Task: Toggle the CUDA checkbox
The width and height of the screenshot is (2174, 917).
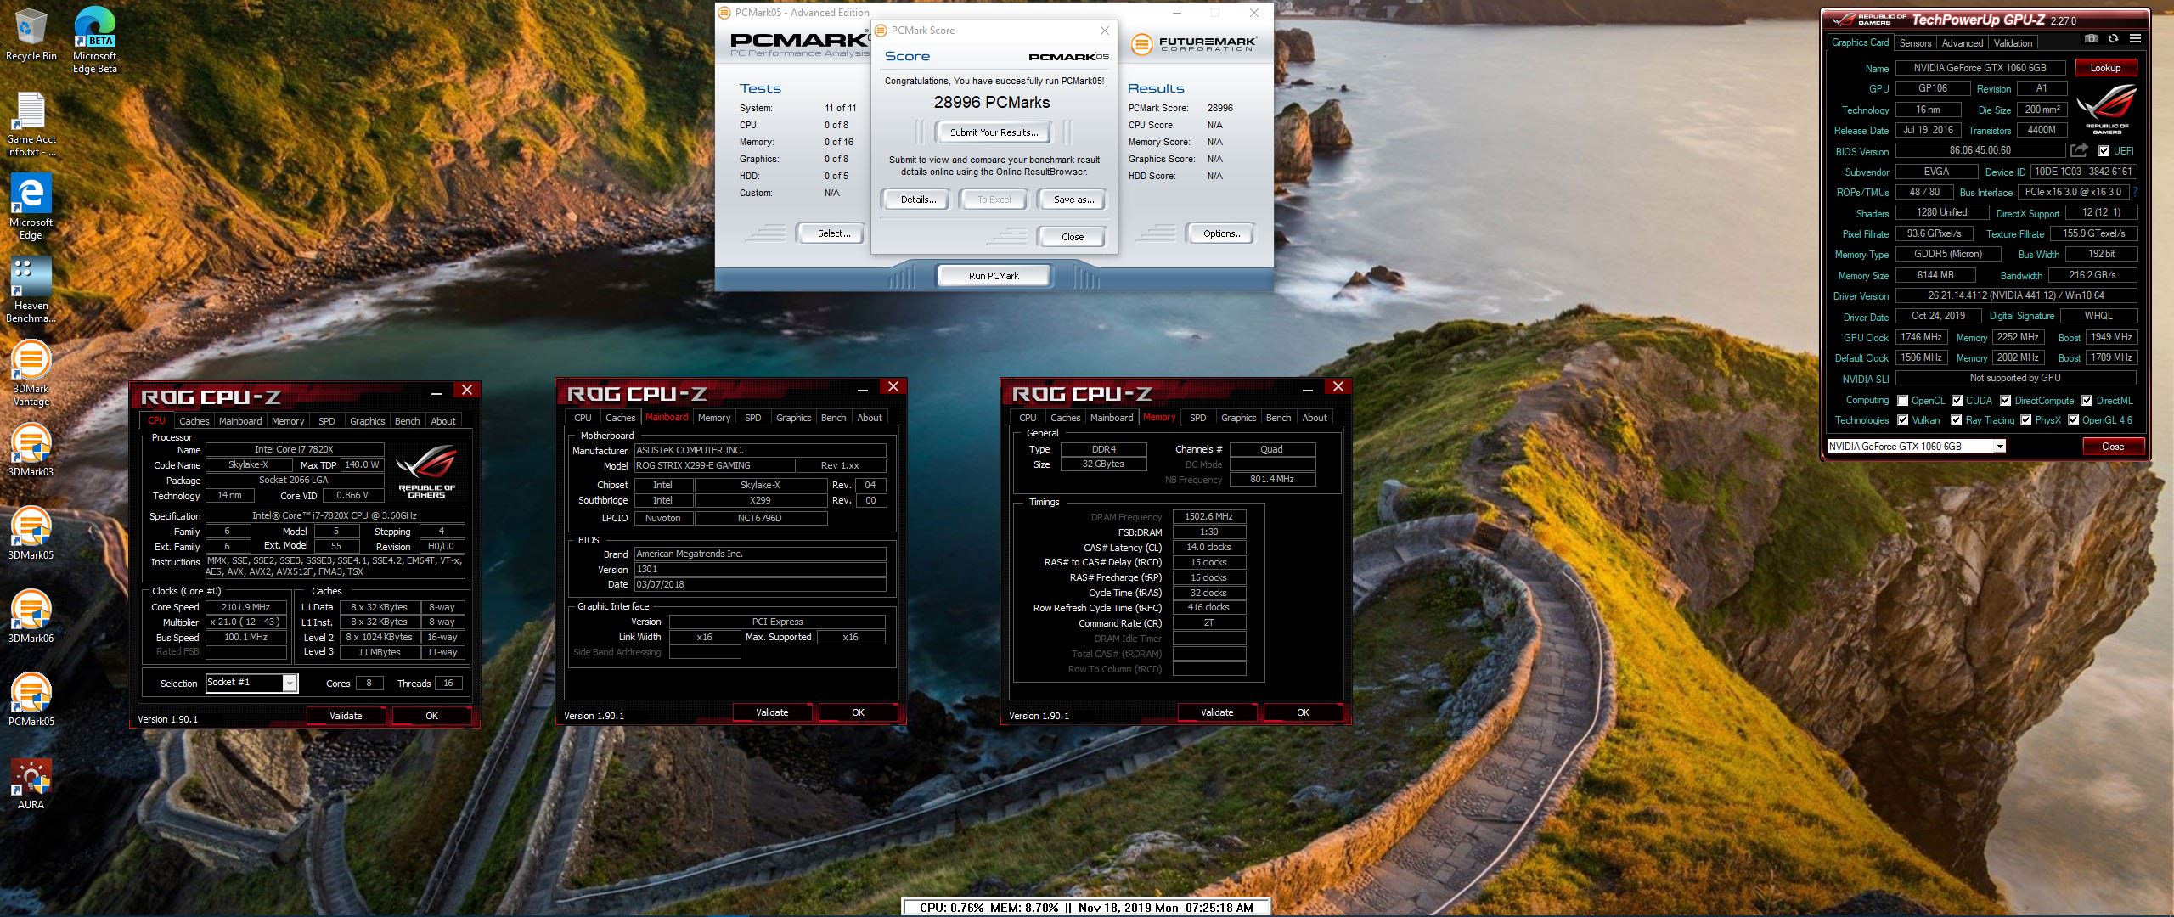Action: pos(1957,401)
